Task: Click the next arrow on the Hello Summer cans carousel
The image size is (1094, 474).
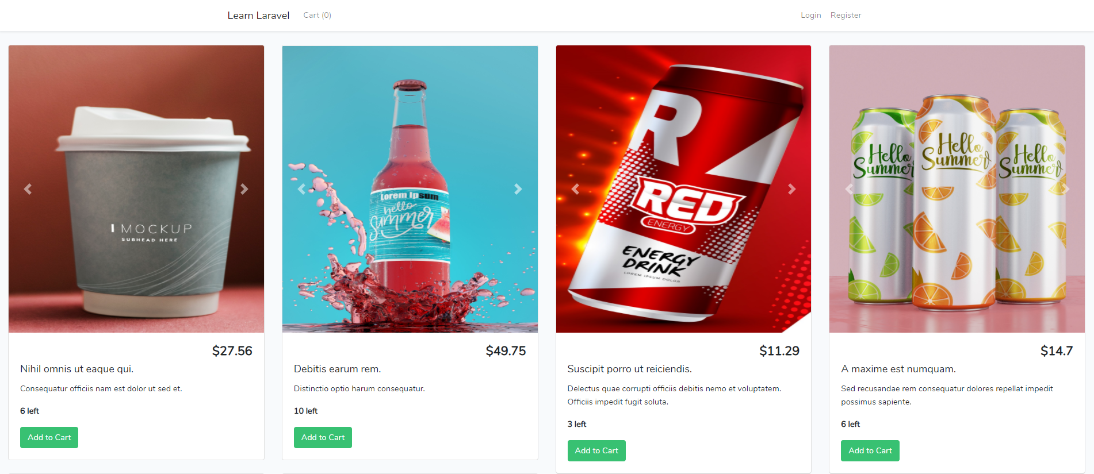Action: coord(1065,189)
